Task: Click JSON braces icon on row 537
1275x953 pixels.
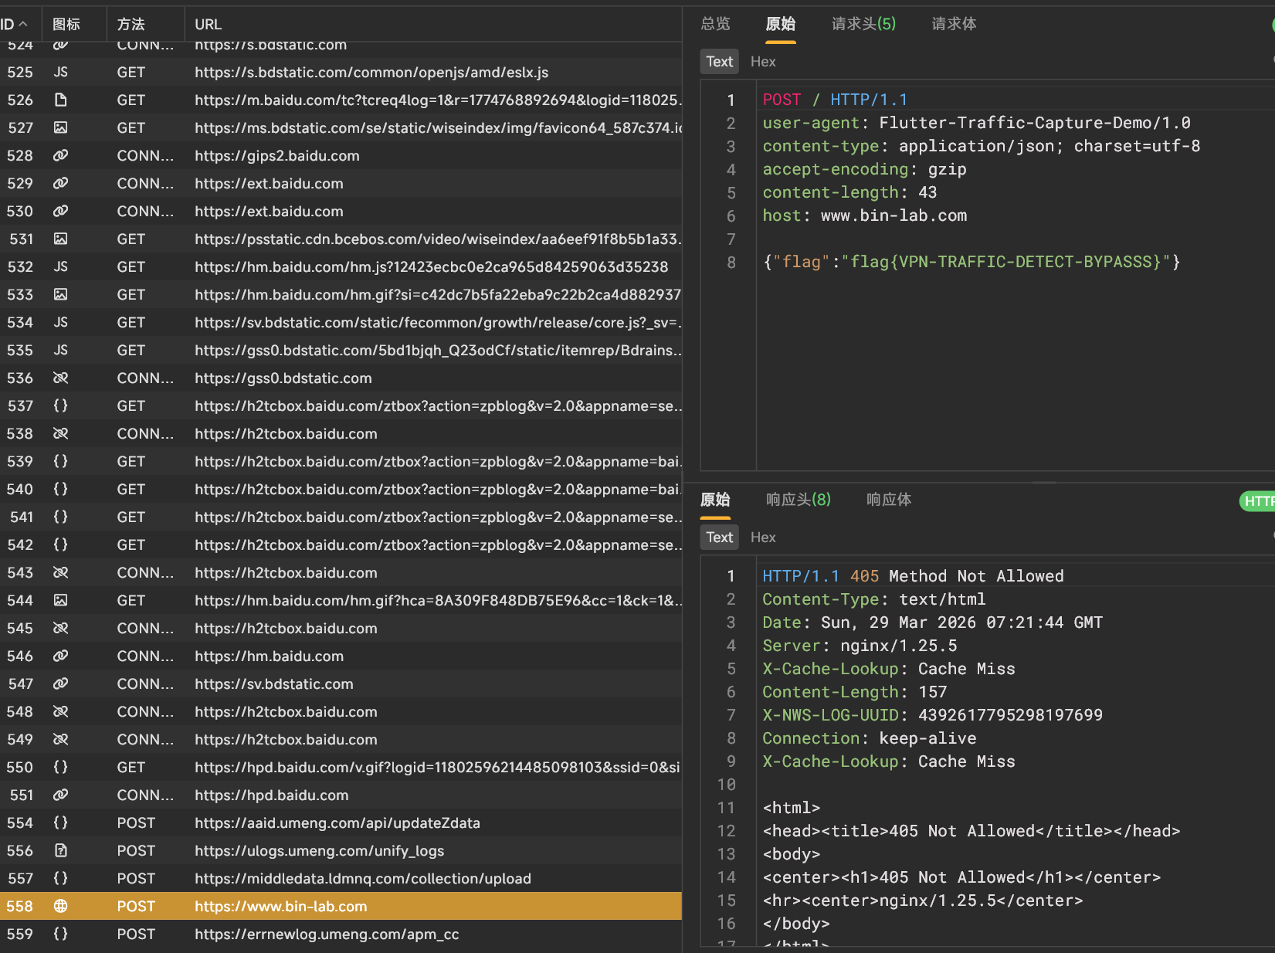Action: pos(60,405)
